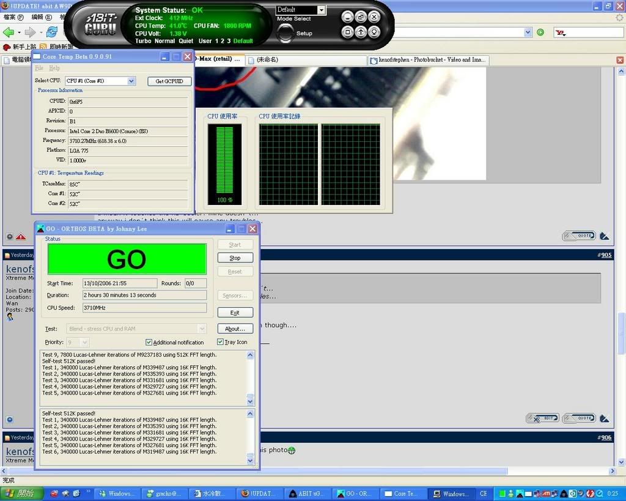
Task: Open the Windows Start button
Action: click(21, 494)
